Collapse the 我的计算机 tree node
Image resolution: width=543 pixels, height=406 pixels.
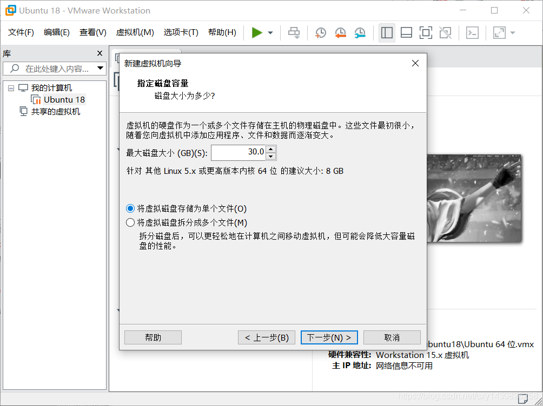click(11, 88)
